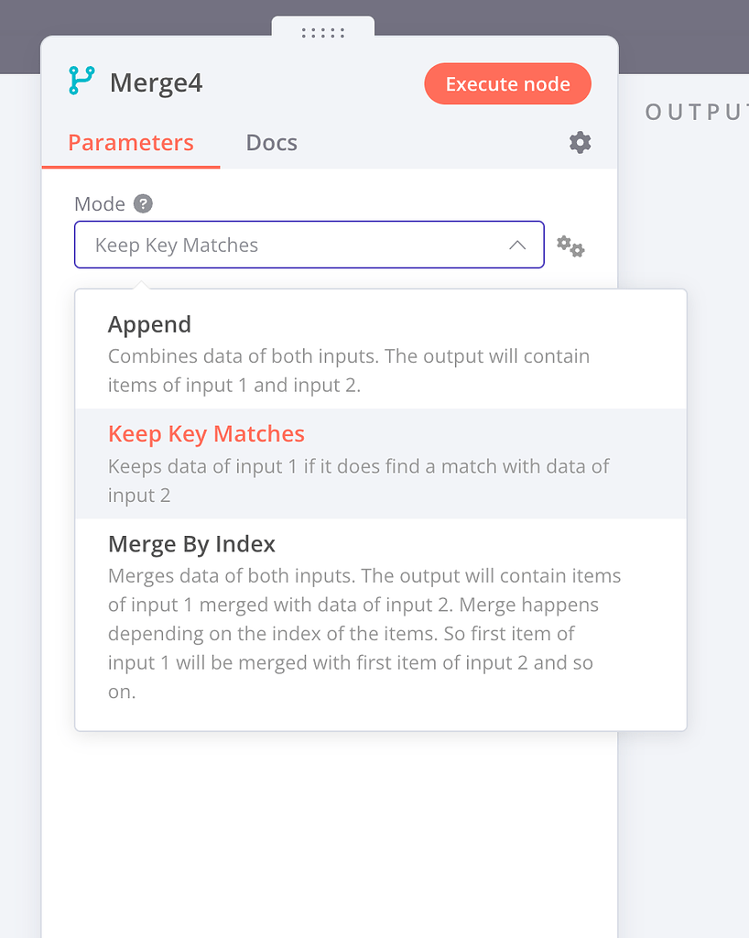Click the Docs tab
The image size is (749, 938).
click(271, 143)
